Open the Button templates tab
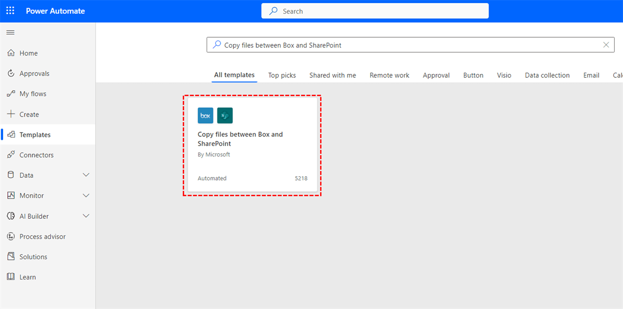Screen dimensions: 623x309 [x=473, y=75]
